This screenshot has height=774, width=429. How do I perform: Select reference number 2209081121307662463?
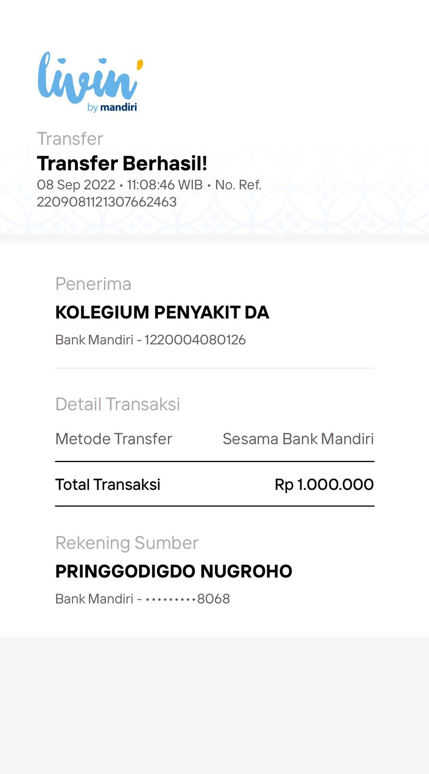point(107,202)
